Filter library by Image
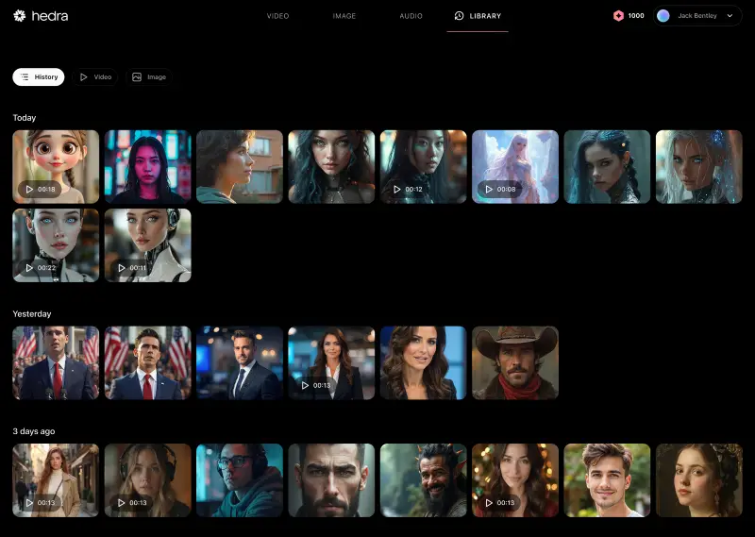This screenshot has height=537, width=755. pyautogui.click(x=149, y=76)
